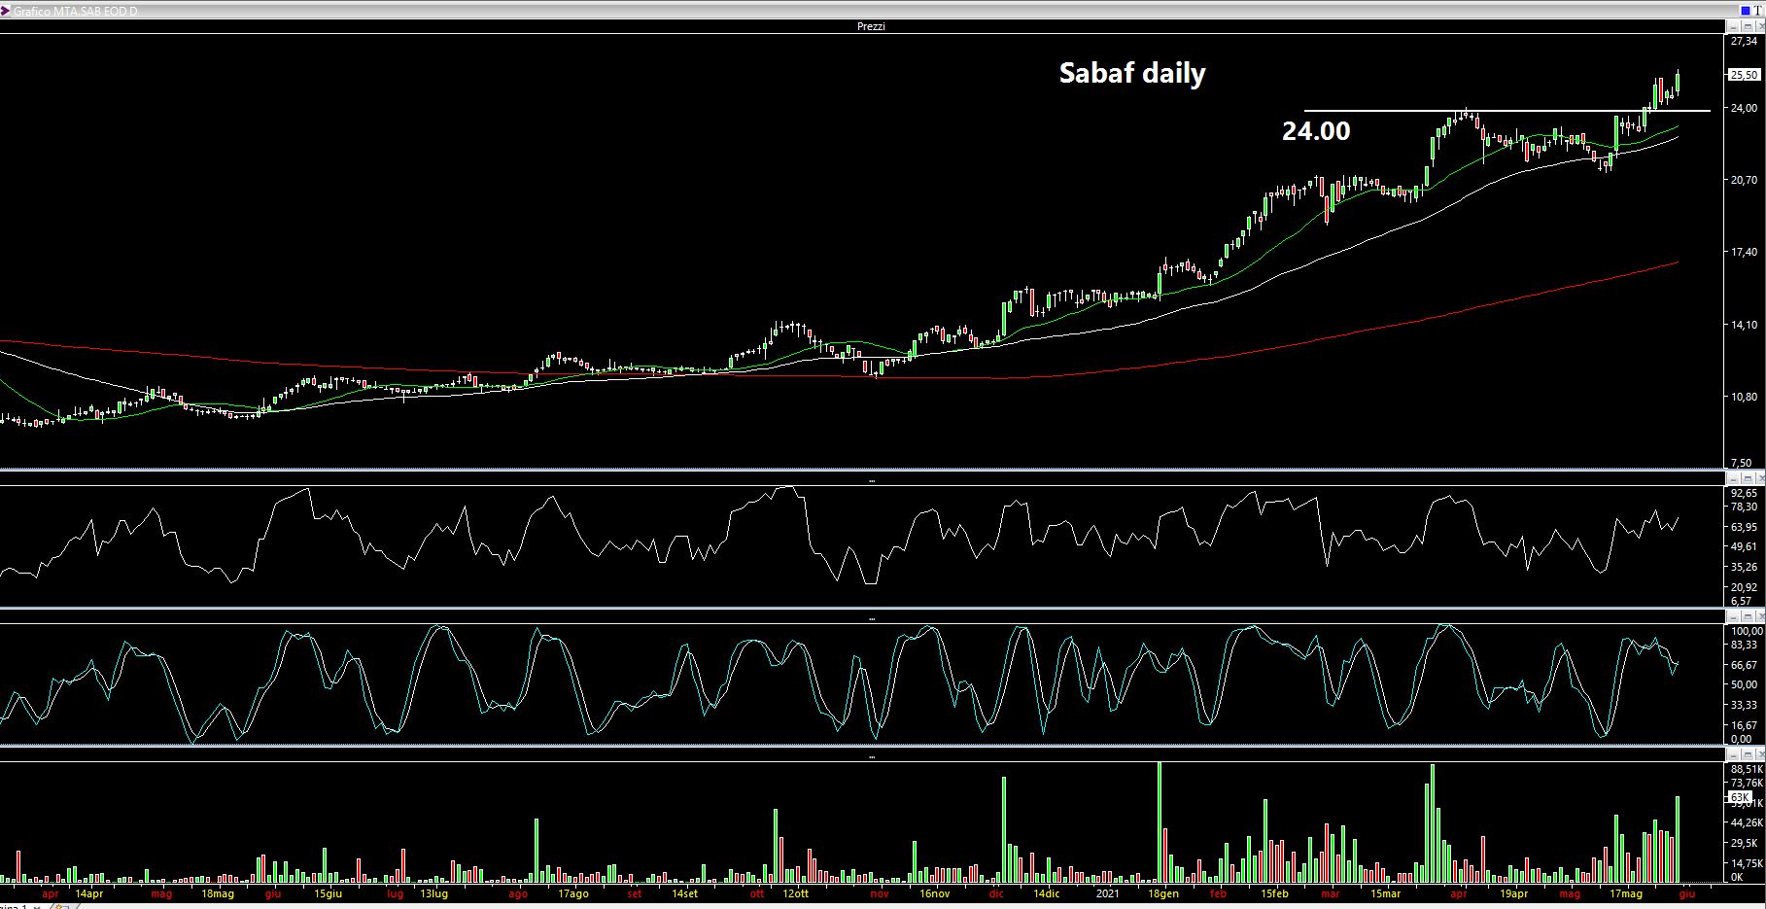Maximize the Prezzi price panel
This screenshot has height=909, width=1766.
point(1746,26)
